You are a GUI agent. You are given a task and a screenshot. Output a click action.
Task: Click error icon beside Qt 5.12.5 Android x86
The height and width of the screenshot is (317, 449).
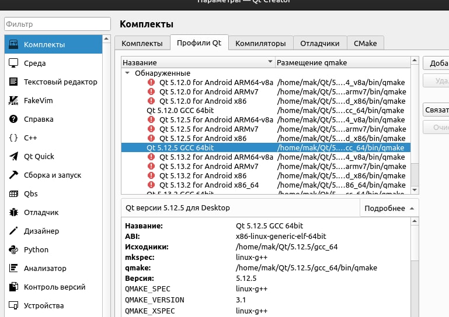pyautogui.click(x=151, y=138)
